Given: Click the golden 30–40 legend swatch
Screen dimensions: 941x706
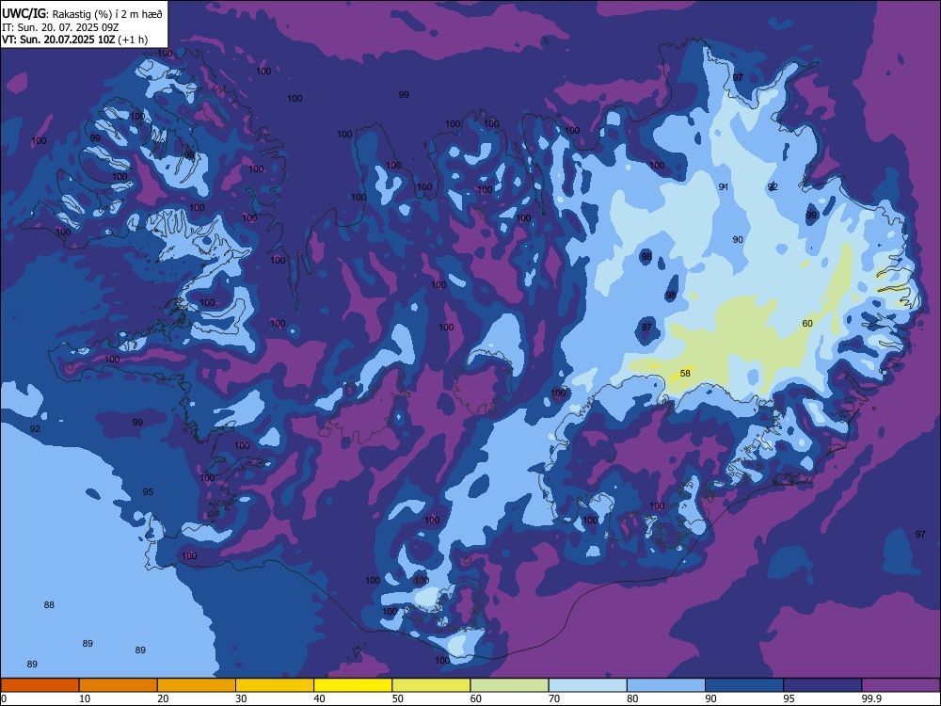Looking at the screenshot, I should click(x=275, y=685).
